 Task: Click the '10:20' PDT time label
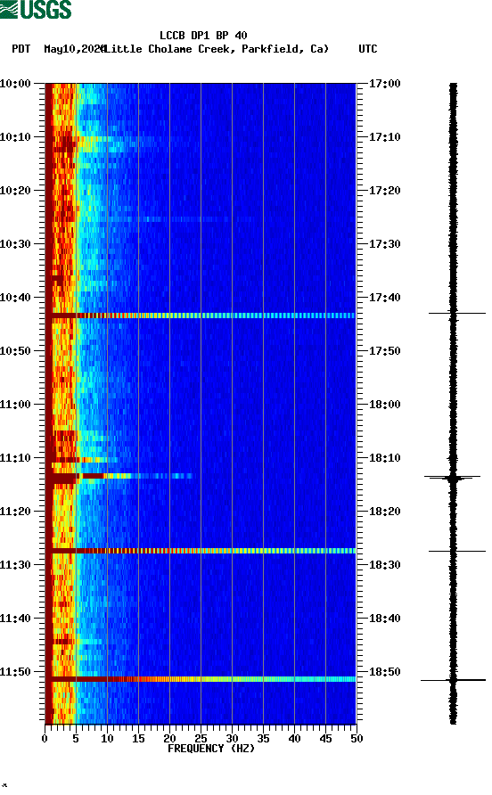(x=16, y=190)
